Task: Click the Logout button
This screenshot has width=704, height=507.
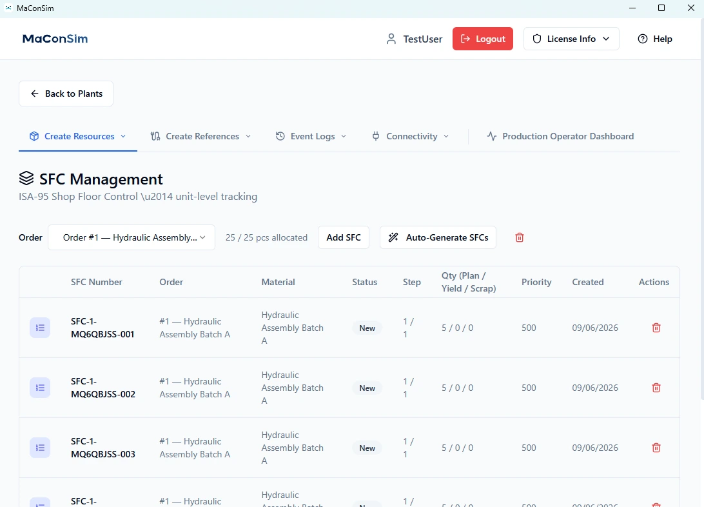Action: (x=483, y=39)
